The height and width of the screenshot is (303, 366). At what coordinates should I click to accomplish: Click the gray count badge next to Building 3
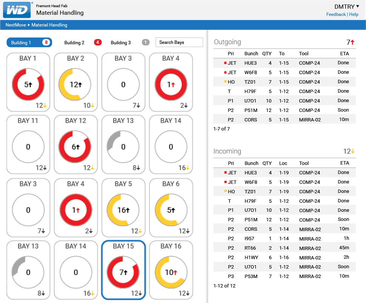[x=146, y=42]
